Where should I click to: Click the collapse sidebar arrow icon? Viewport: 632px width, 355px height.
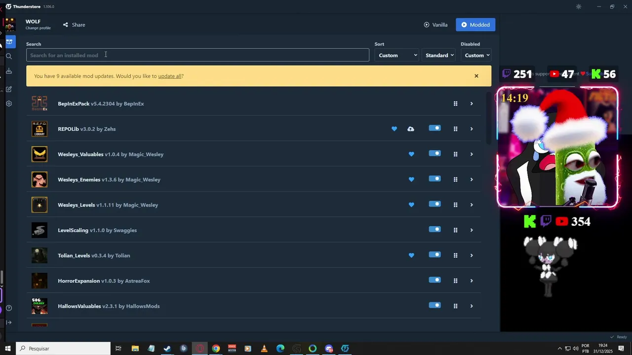[9, 322]
